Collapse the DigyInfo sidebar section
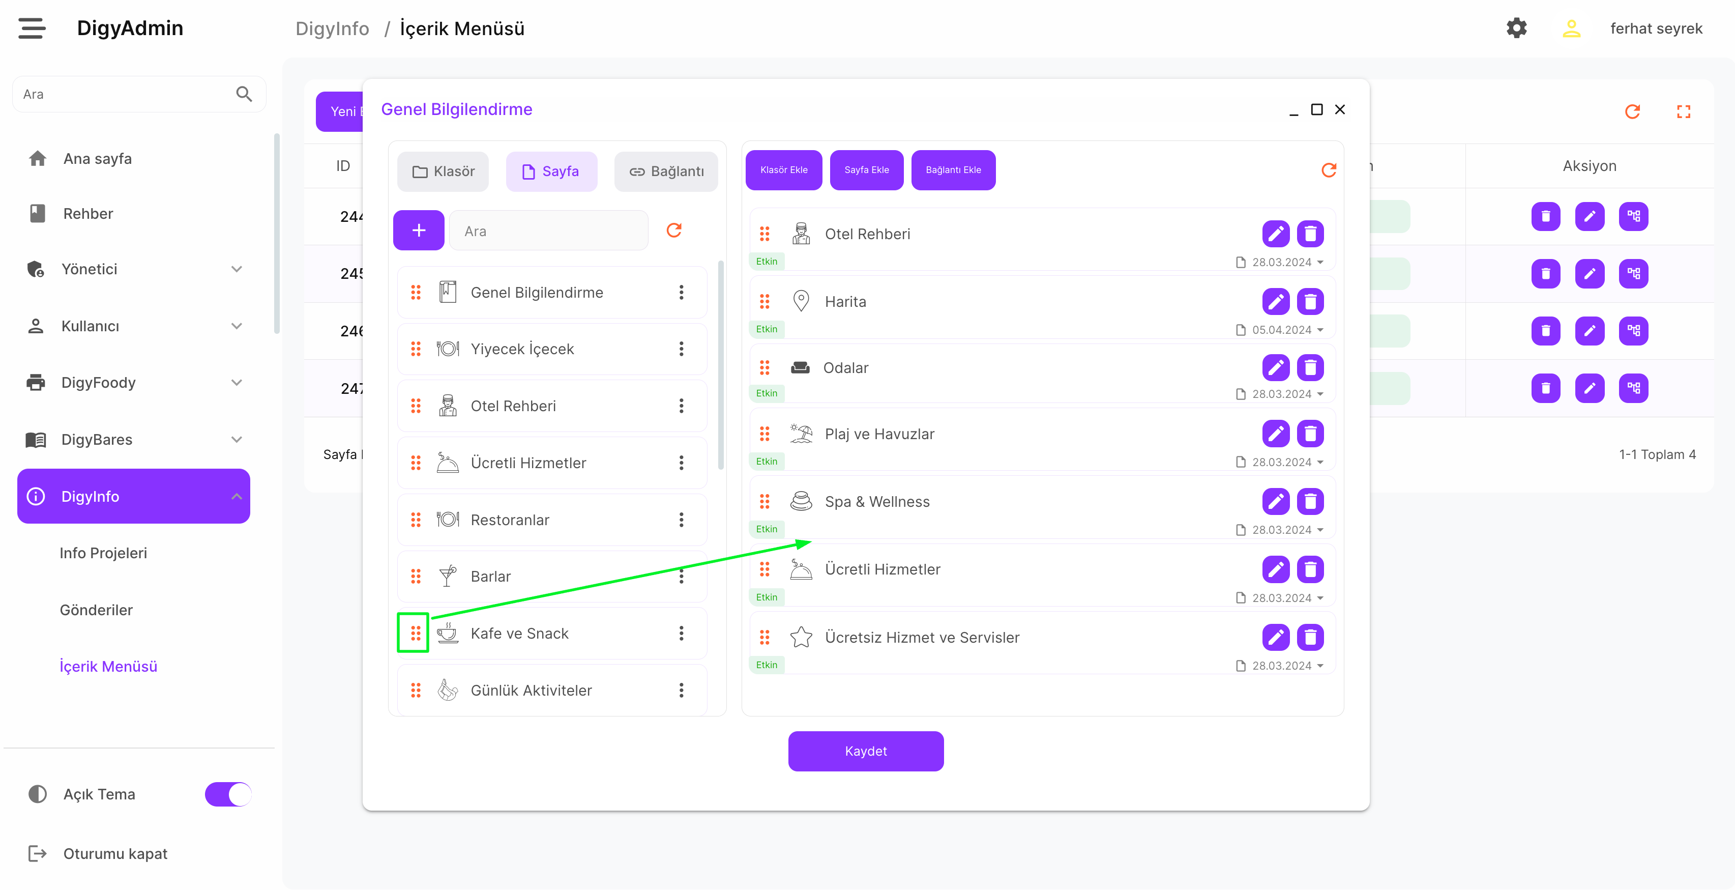Viewport: 1735px width, 890px height. pos(236,497)
